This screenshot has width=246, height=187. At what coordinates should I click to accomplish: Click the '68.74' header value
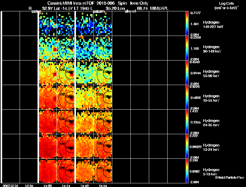(x=142, y=8)
